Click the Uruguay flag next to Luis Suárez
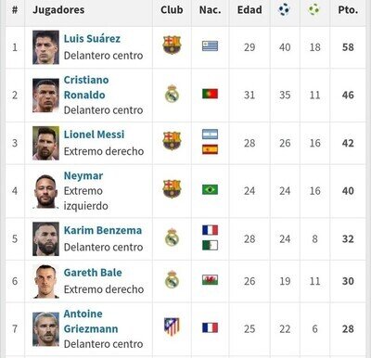371x358 pixels. 210,46
